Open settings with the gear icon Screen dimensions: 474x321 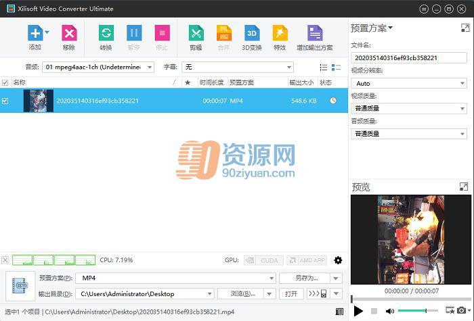[x=338, y=260]
